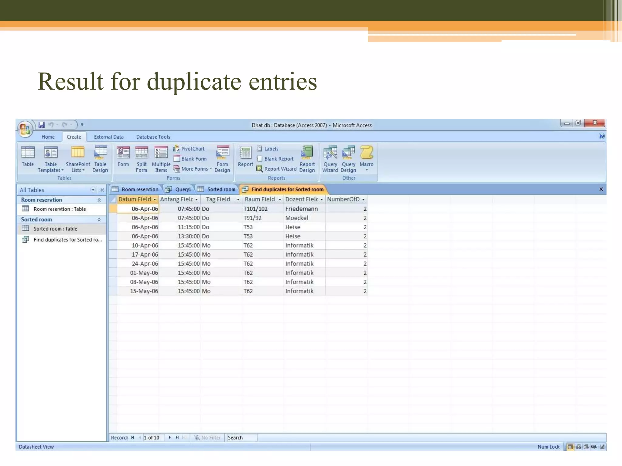Create a Blank Form
Screen dimensions: 622x466
coord(190,159)
